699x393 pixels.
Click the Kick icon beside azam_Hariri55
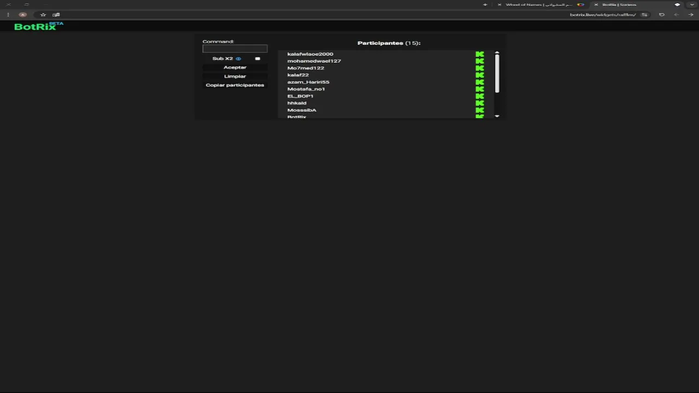(479, 82)
